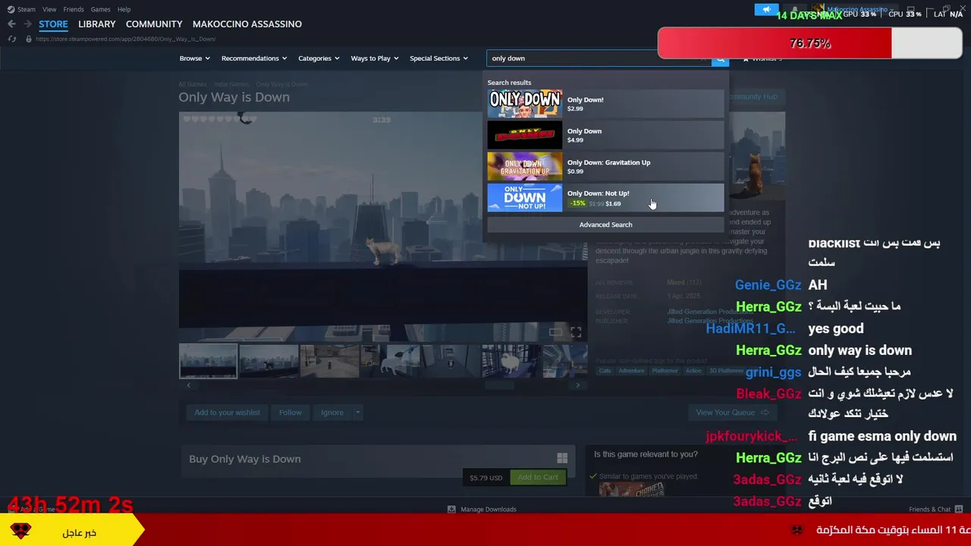The width and height of the screenshot is (971, 546).
Task: Open the Games menu
Action: [x=100, y=9]
